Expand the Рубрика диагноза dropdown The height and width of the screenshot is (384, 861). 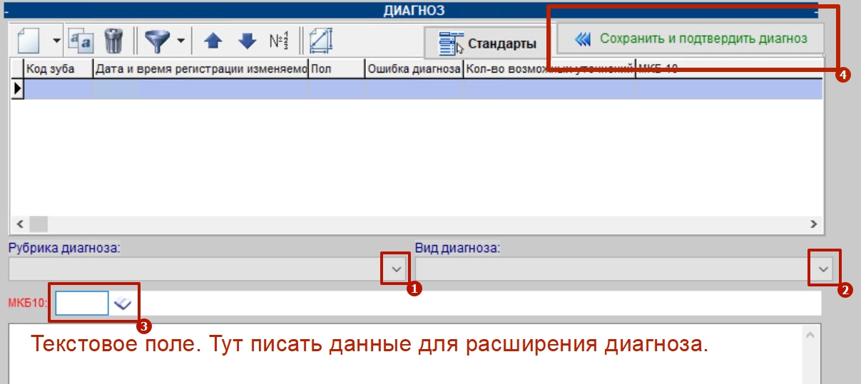(397, 269)
